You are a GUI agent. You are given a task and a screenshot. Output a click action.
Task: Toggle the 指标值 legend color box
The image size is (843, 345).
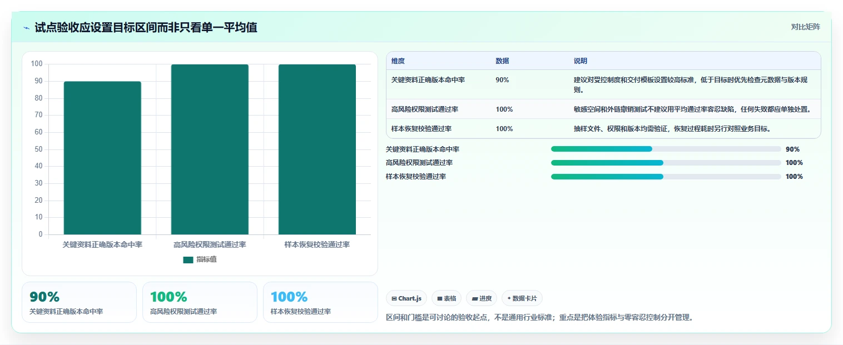point(188,259)
